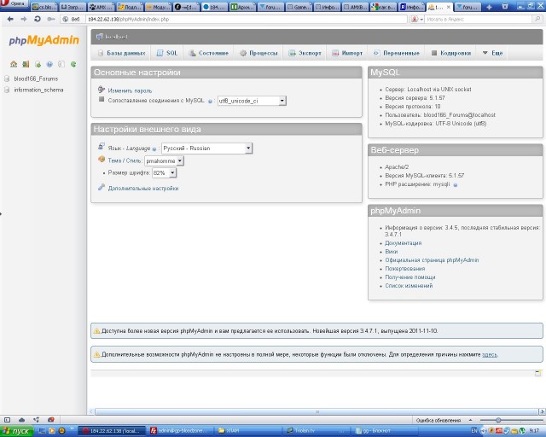Click the browser address bar
The height and width of the screenshot is (437, 546).
click(247, 19)
